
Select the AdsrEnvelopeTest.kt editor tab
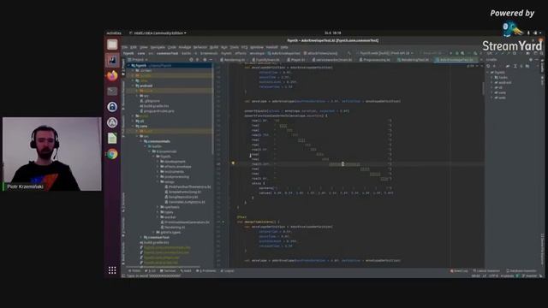point(456,60)
